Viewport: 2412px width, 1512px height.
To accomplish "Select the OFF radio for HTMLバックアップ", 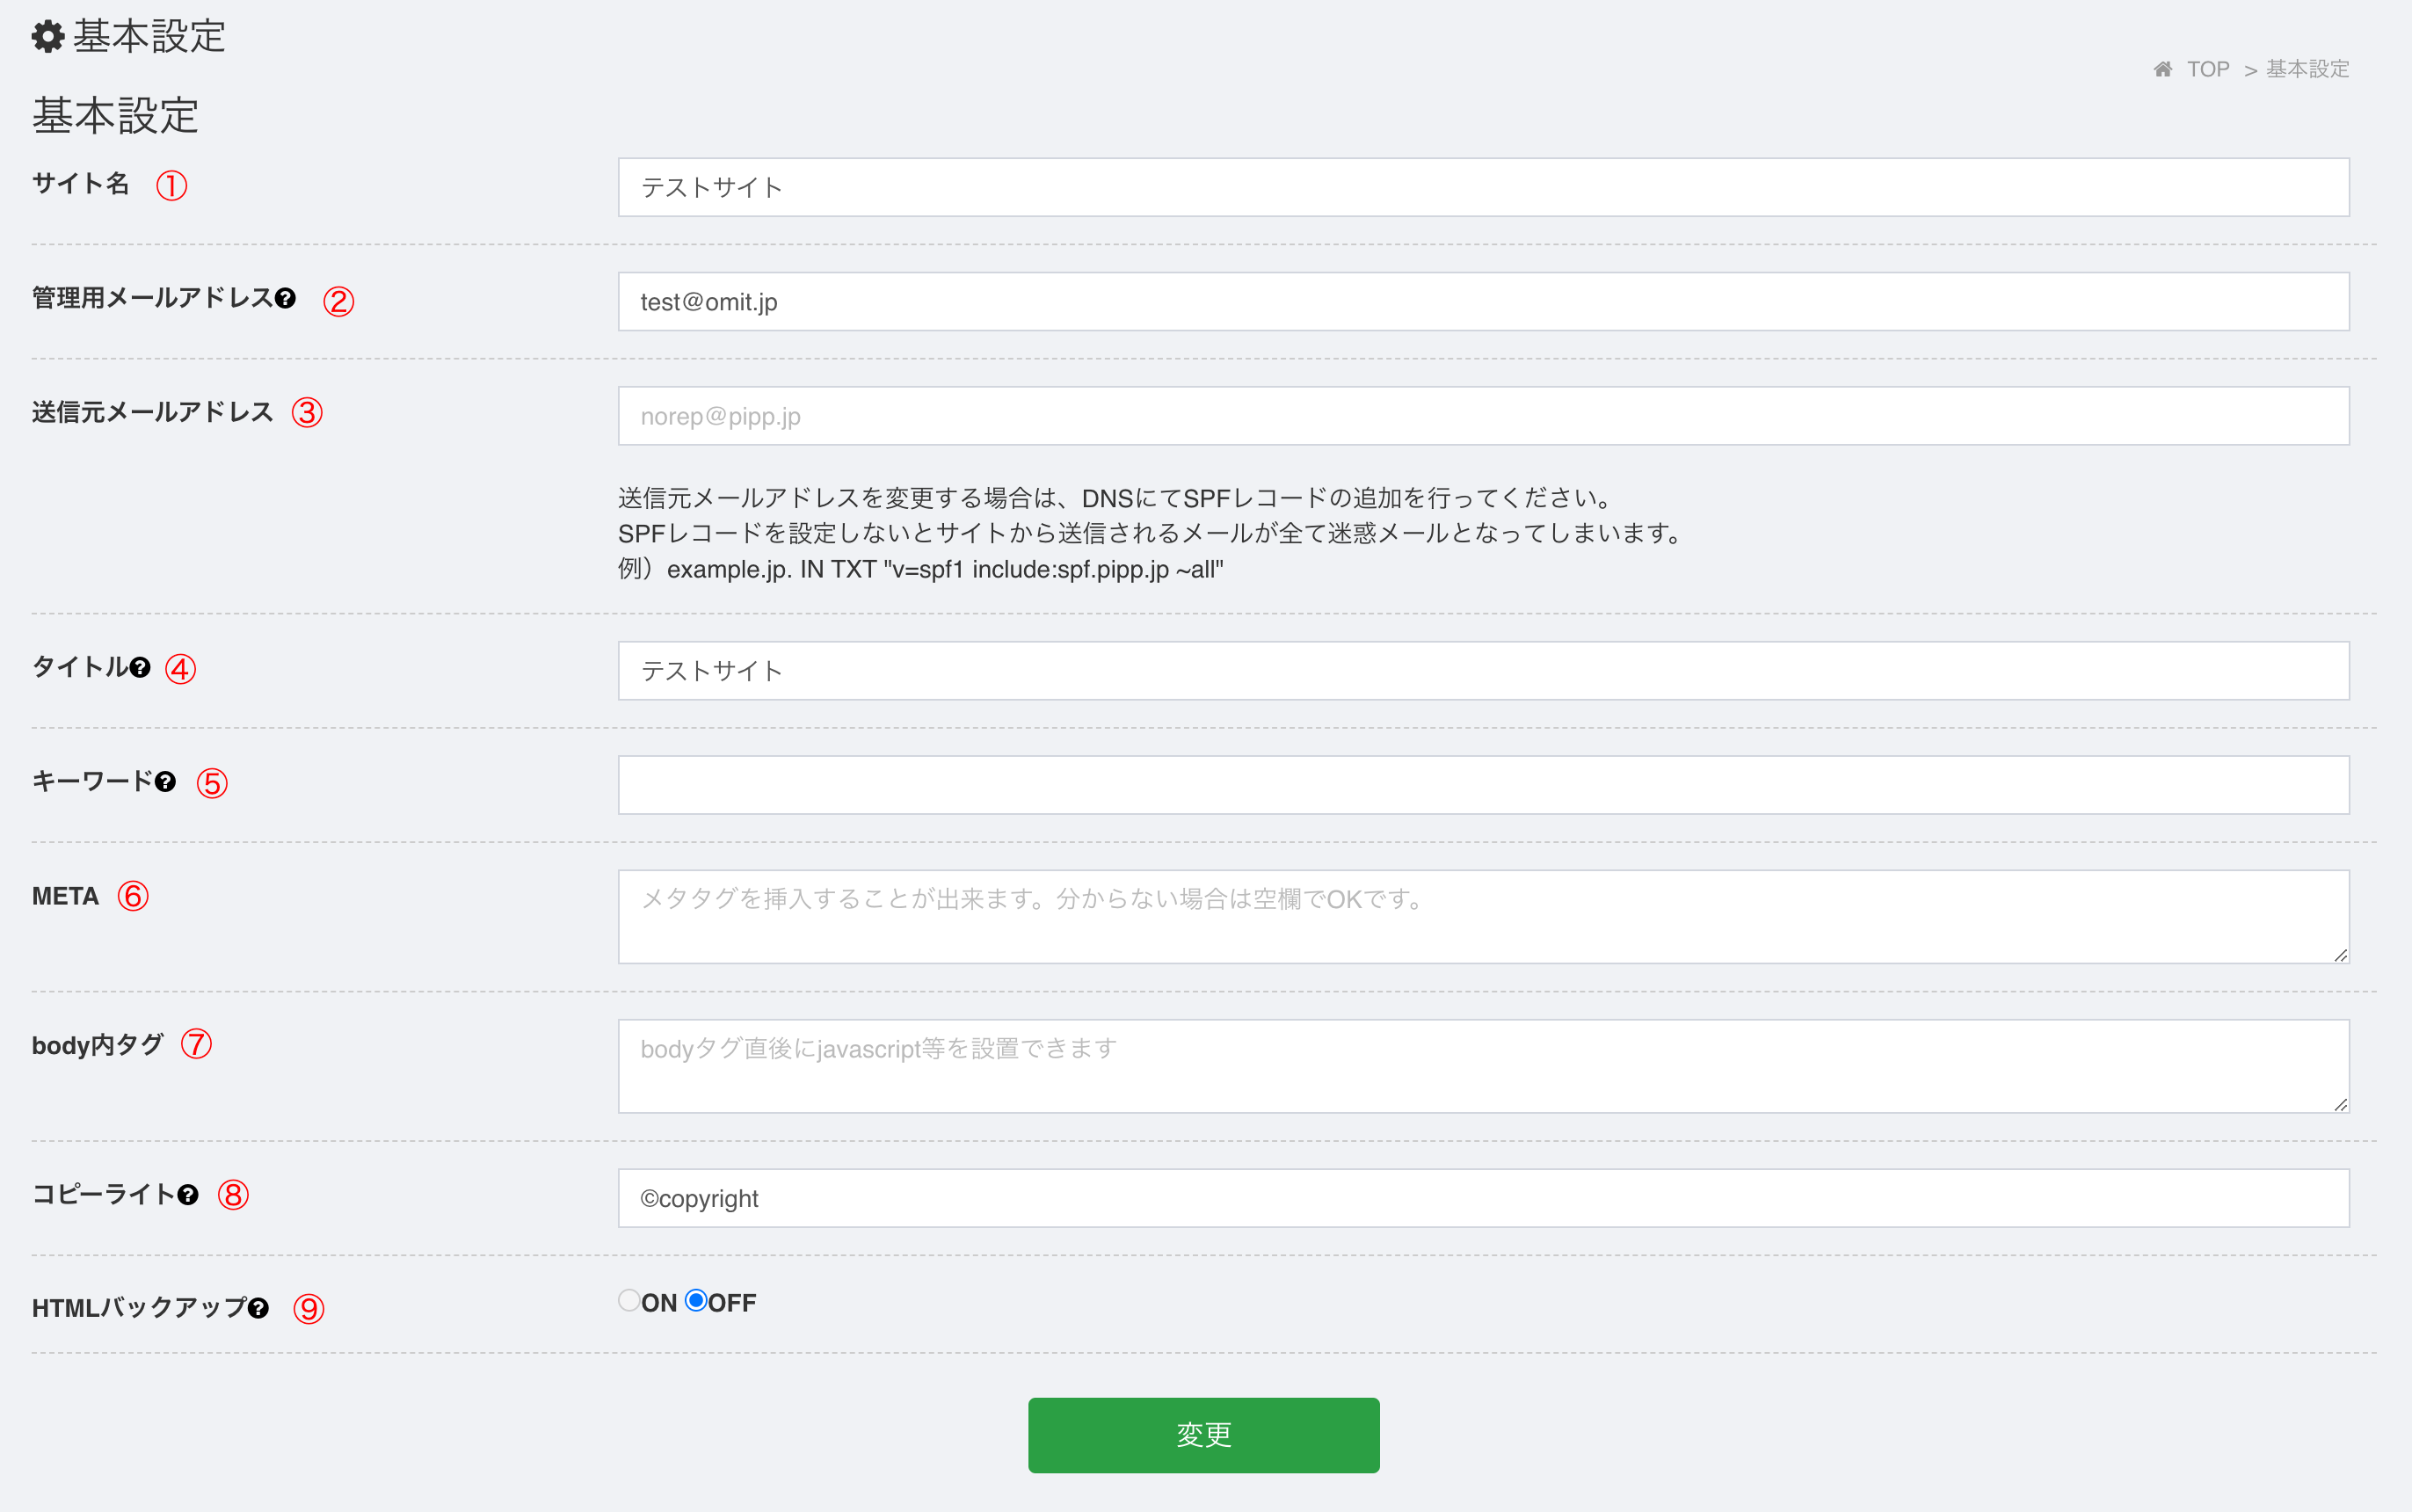I will point(696,1300).
